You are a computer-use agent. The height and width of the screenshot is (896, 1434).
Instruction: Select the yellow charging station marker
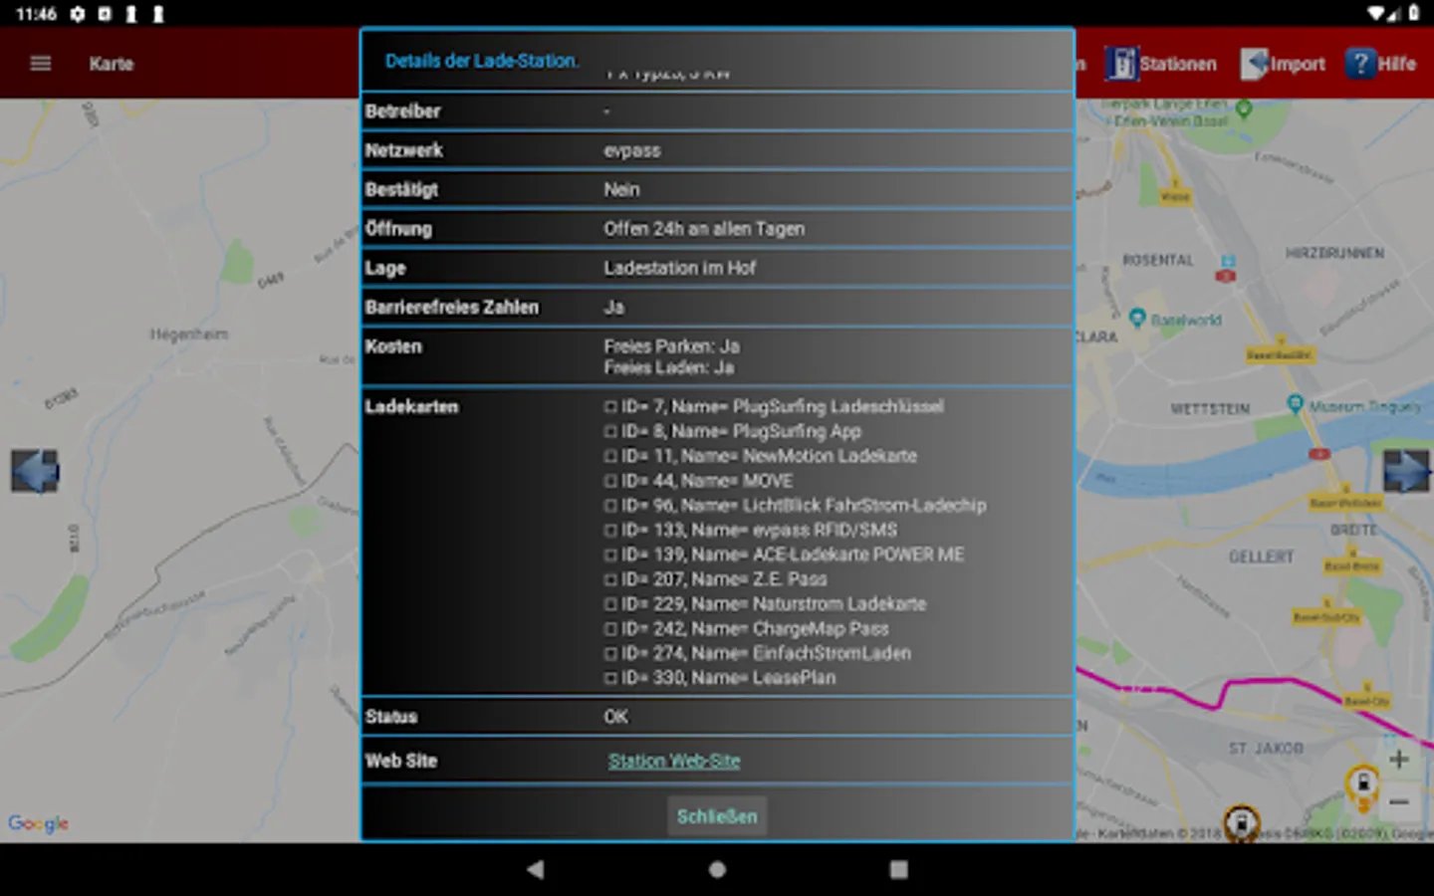point(1362,785)
